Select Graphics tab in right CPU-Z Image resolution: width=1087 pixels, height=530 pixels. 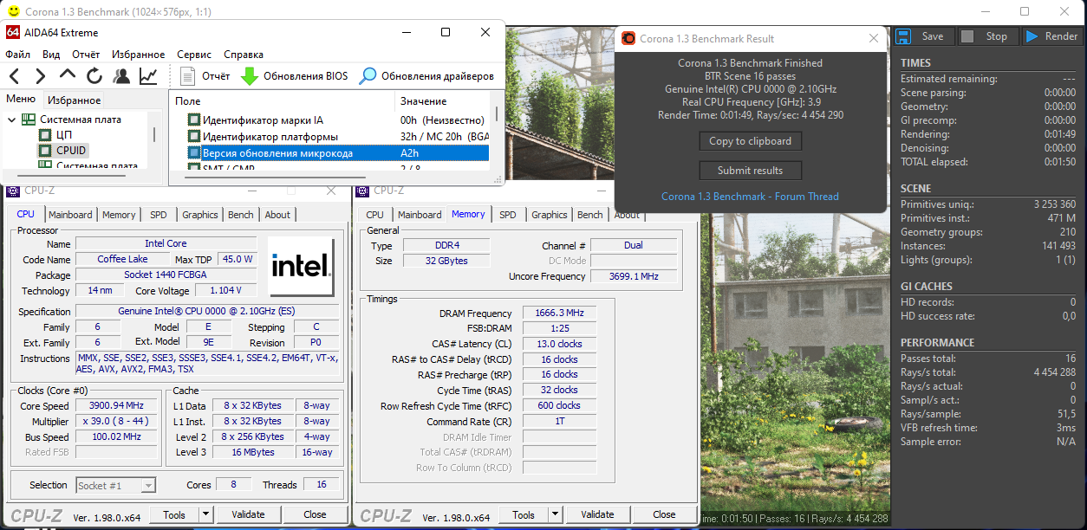(x=550, y=215)
